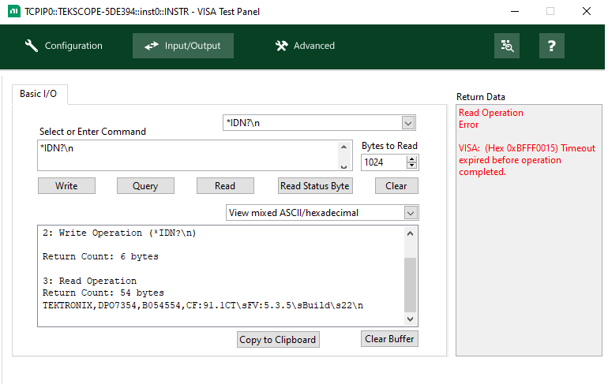Open the Advanced section
This screenshot has height=384, width=608.
pyautogui.click(x=305, y=46)
